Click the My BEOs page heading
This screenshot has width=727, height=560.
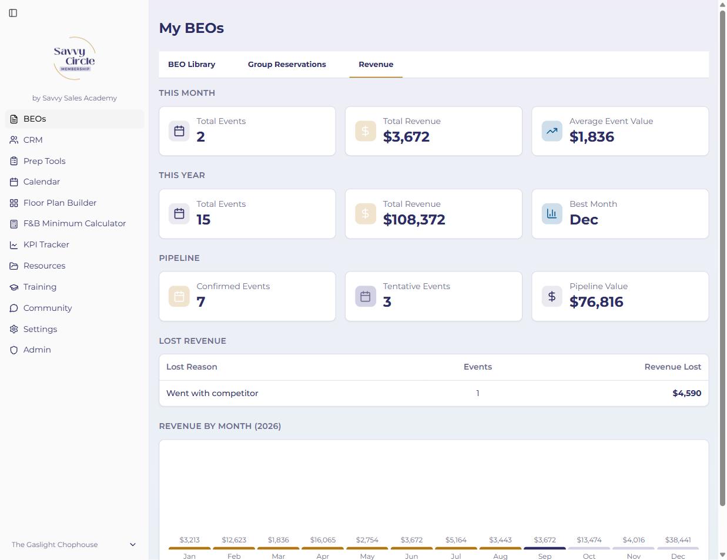[x=192, y=28]
